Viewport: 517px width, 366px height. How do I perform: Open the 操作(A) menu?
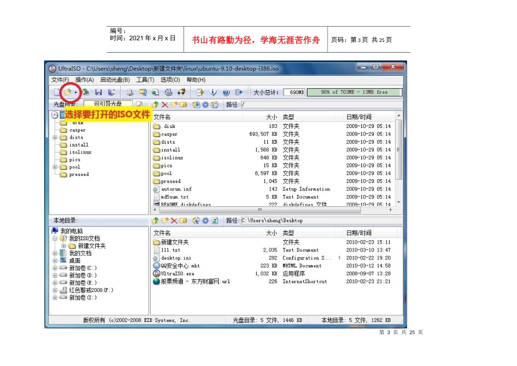(84, 80)
